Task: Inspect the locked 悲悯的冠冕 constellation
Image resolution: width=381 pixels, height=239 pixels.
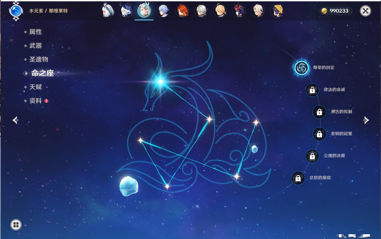Action: [x=319, y=134]
